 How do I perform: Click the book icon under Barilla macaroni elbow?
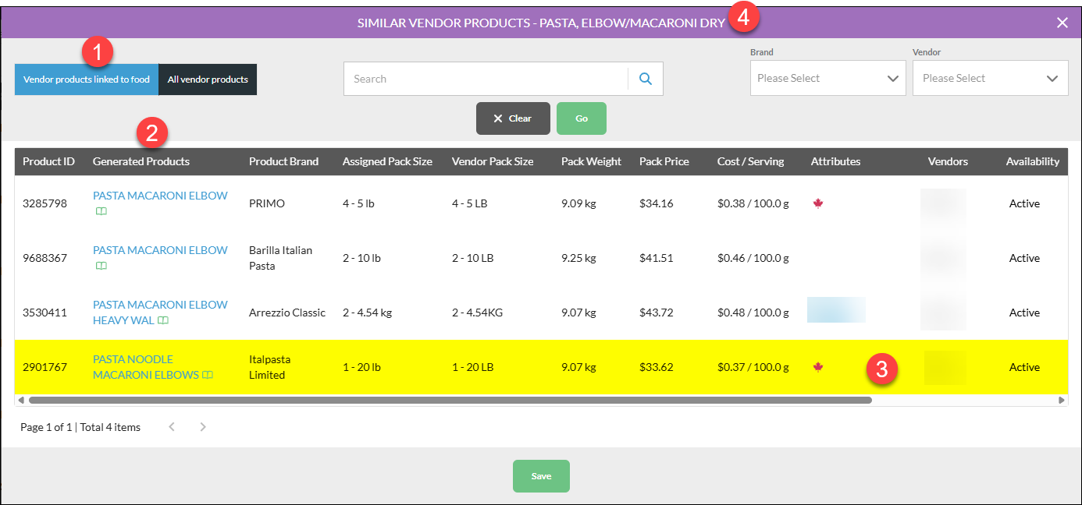pyautogui.click(x=101, y=266)
